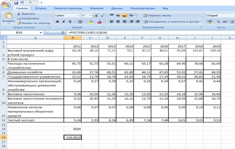Open the text orientation options
The width and height of the screenshot is (235, 149).
(x=132, y=15)
